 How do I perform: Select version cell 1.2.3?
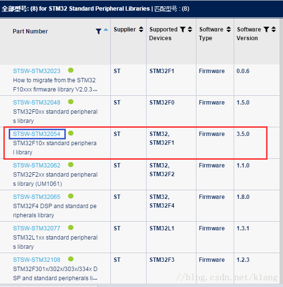click(x=243, y=260)
